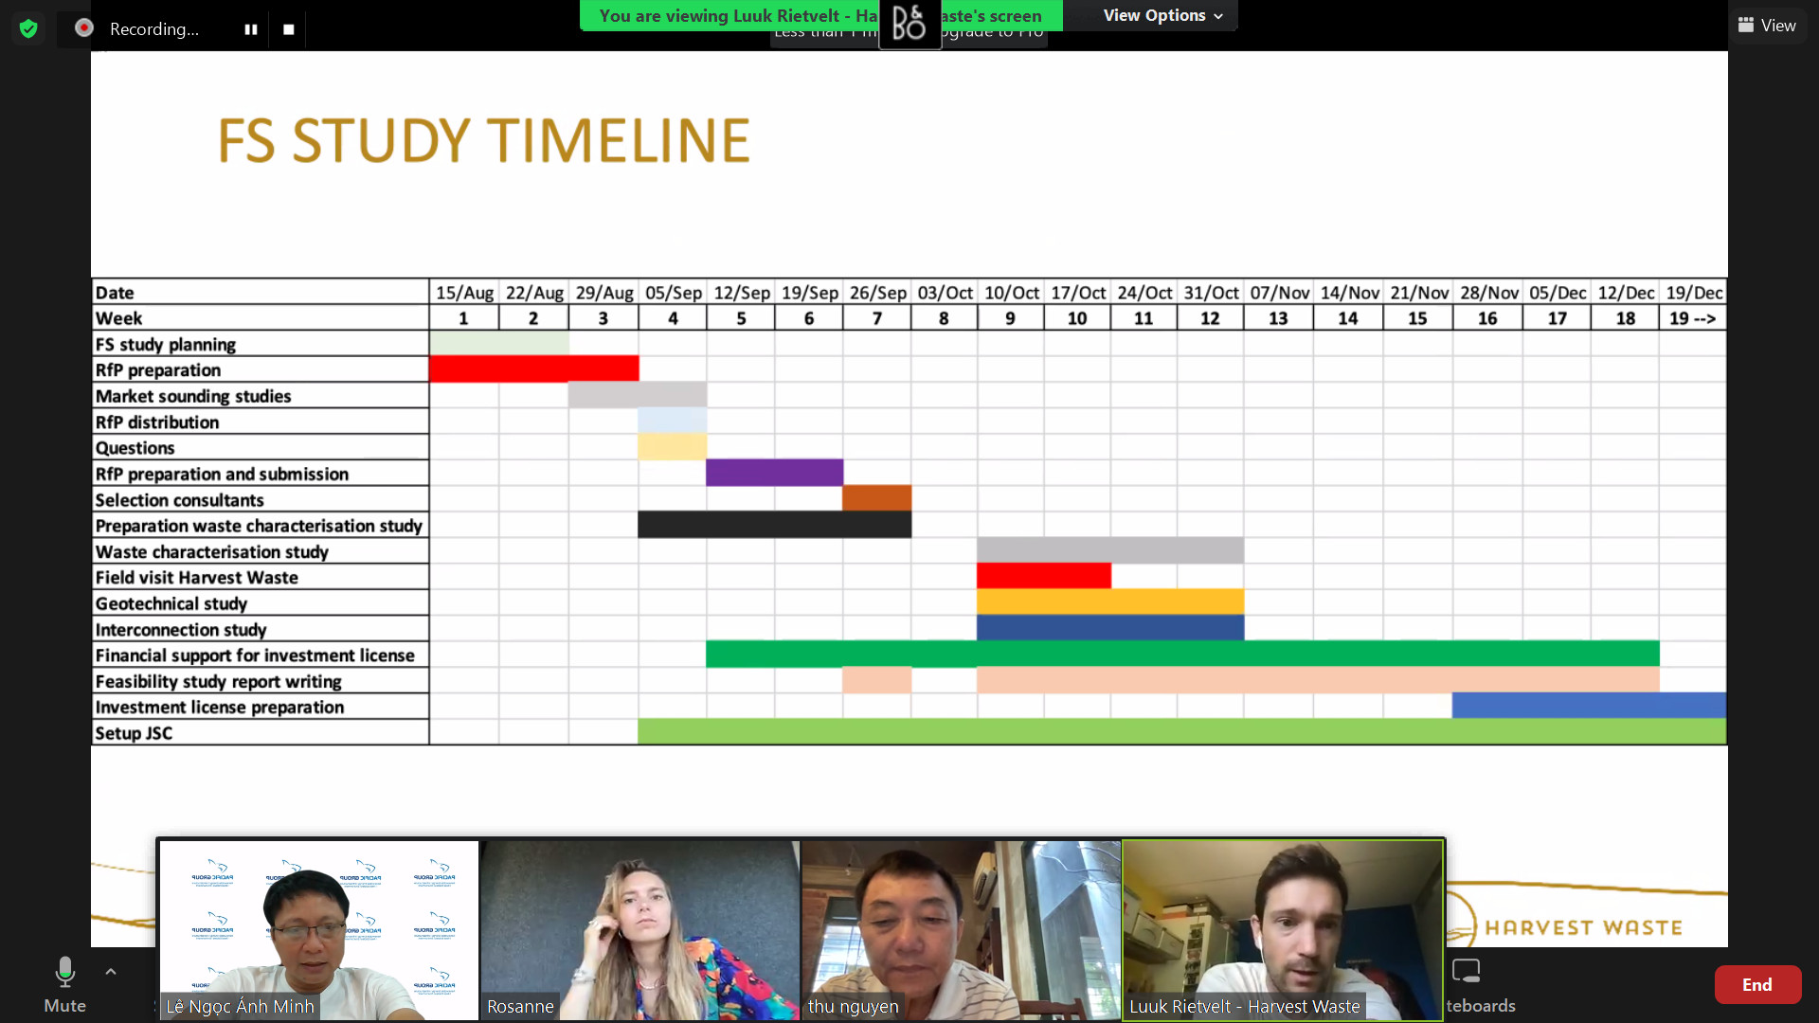This screenshot has width=1819, height=1023.
Task: Click the B&O audio overlay icon
Action: tap(909, 25)
